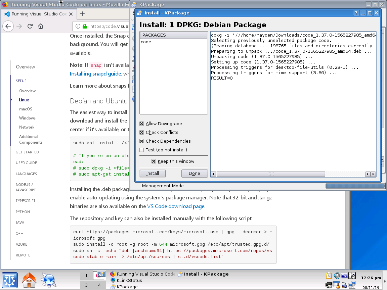Screen dimensions: 387x290
Task: Click the output horizontal scrollbar left arrow
Action: [213, 174]
